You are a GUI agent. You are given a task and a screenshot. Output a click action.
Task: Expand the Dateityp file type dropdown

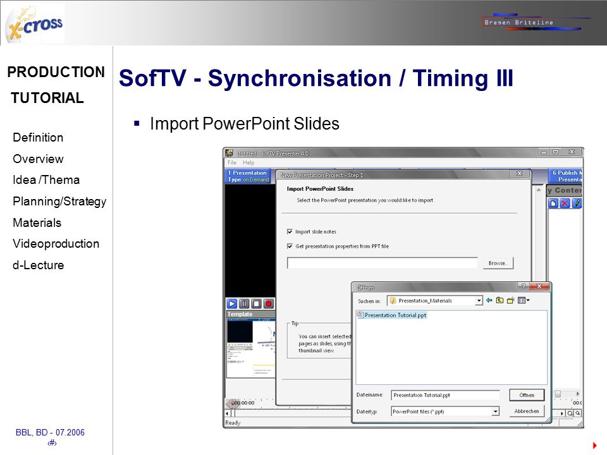click(x=495, y=411)
